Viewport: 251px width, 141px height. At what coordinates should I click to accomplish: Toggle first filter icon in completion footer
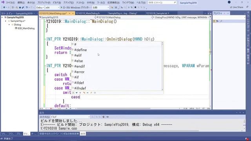(73, 93)
